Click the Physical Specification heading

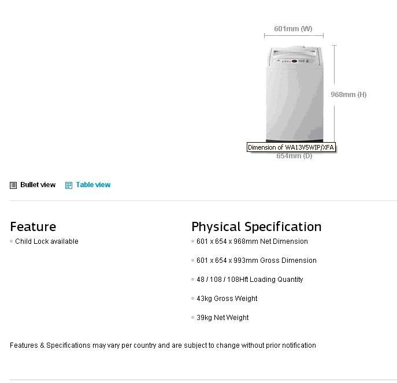click(x=256, y=226)
